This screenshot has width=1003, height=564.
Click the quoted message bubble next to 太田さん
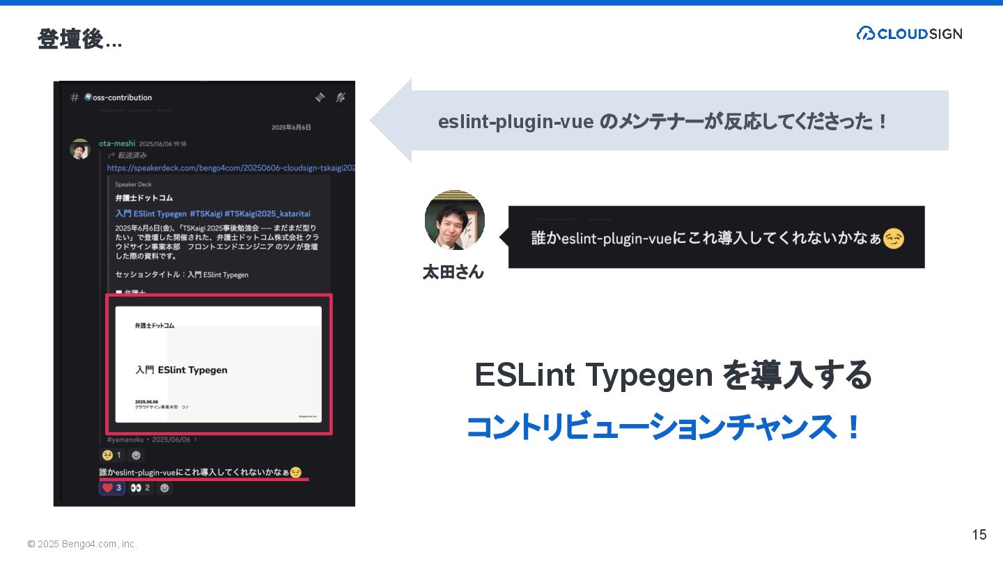(716, 237)
